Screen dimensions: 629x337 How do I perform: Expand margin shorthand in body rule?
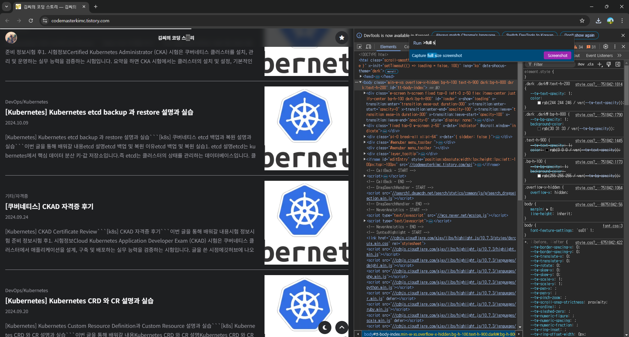[547, 209]
